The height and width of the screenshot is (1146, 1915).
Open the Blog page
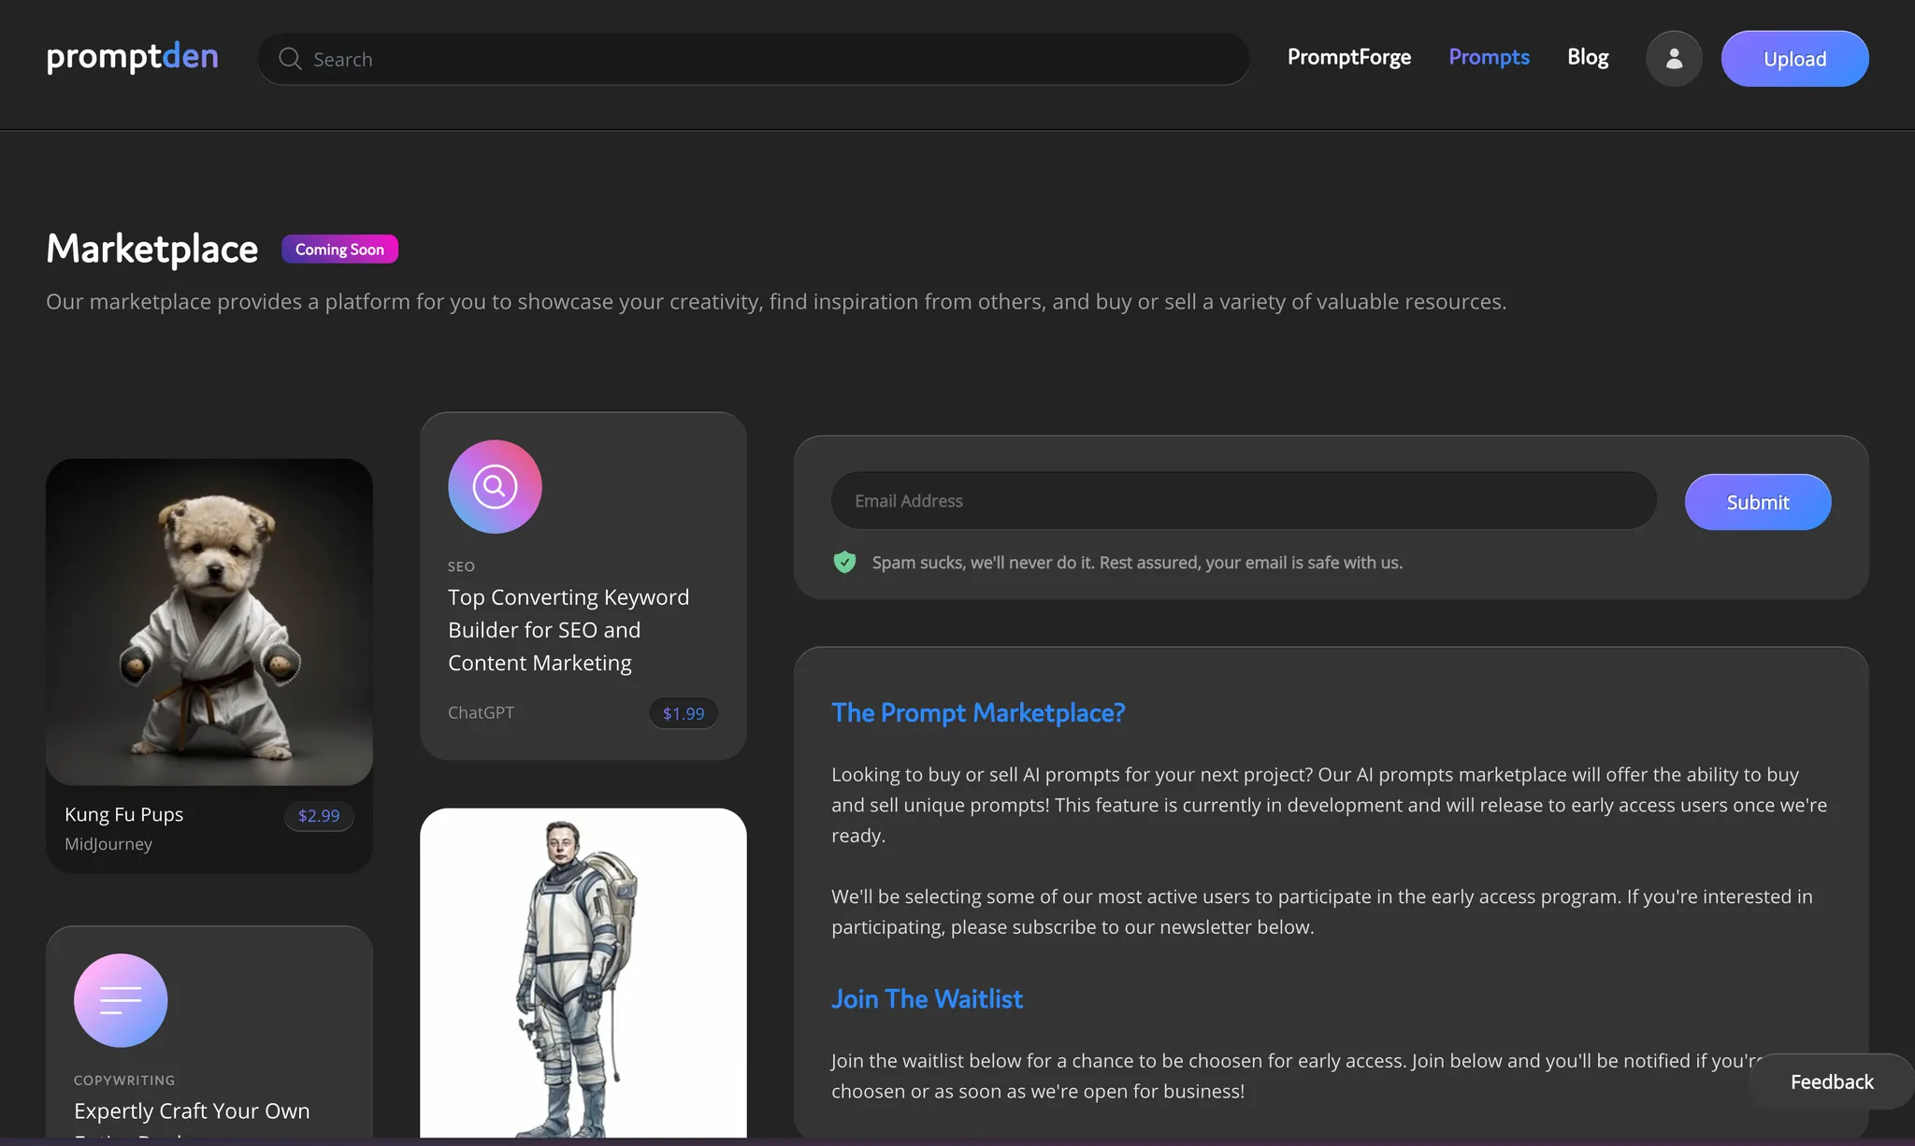(x=1587, y=57)
